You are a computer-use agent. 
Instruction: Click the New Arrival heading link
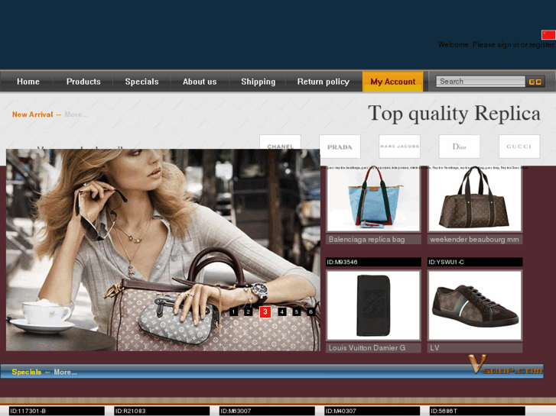point(32,114)
